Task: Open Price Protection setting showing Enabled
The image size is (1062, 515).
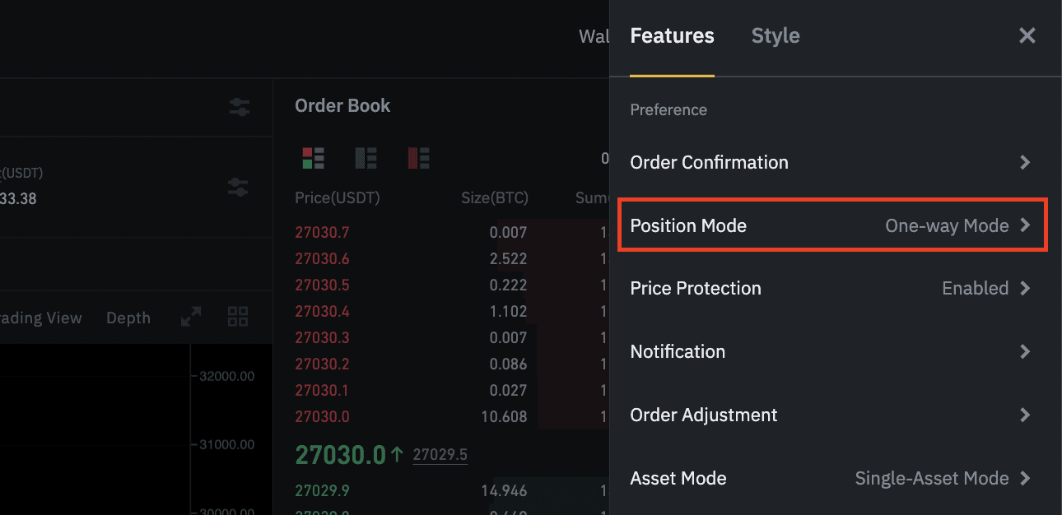Action: click(x=831, y=289)
